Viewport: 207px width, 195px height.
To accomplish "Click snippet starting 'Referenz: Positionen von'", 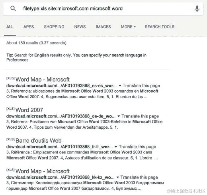I will click(84, 124).
